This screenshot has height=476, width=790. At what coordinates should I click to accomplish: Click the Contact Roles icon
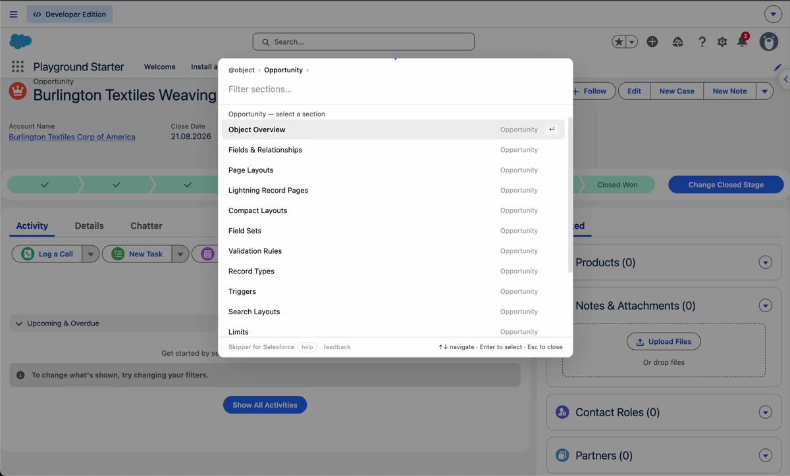coord(562,412)
